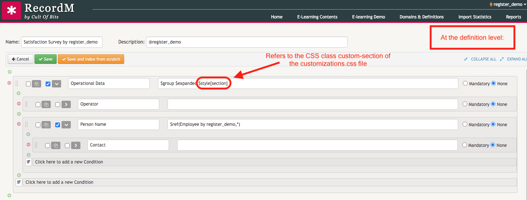Viewport: 527px width, 200px height.
Task: Collapse the Operational Data group chevron
Action: tap(56, 84)
